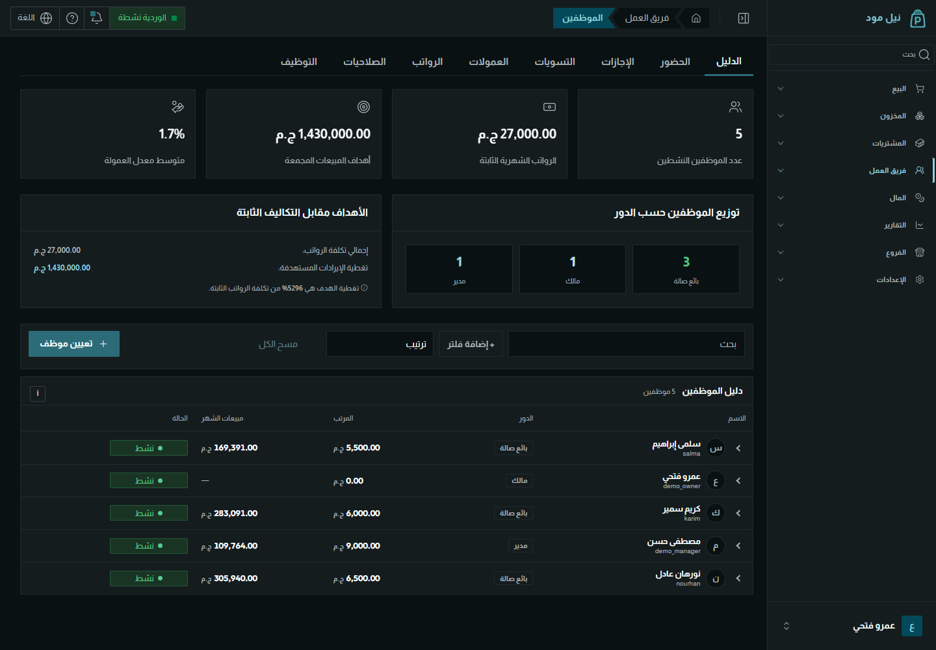Open the ترتيب sort dropdown

coord(380,344)
